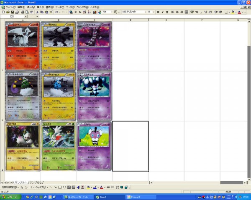Apply the red font color A

pos(239,12)
